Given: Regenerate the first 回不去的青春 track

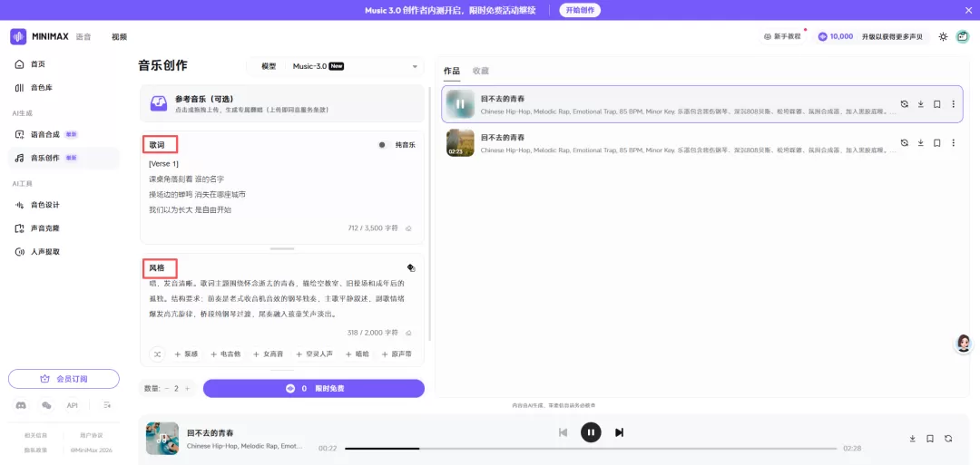Looking at the screenshot, I should 905,104.
